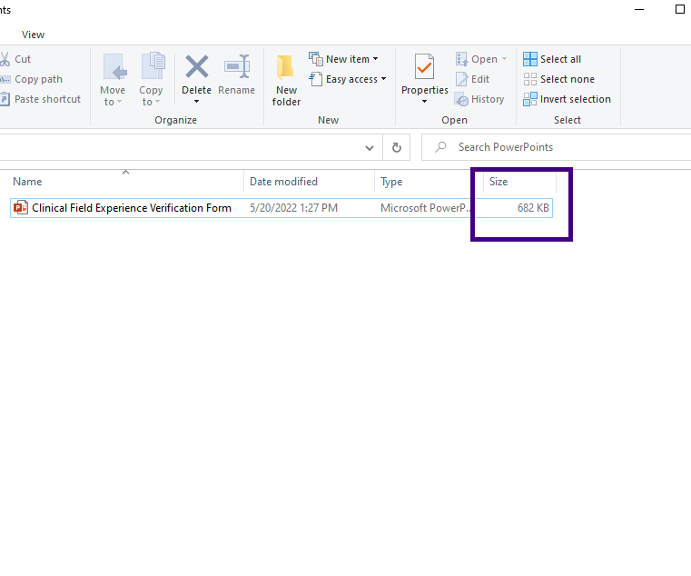Click the 5/20/2022 1:27 PM date cell

(293, 208)
